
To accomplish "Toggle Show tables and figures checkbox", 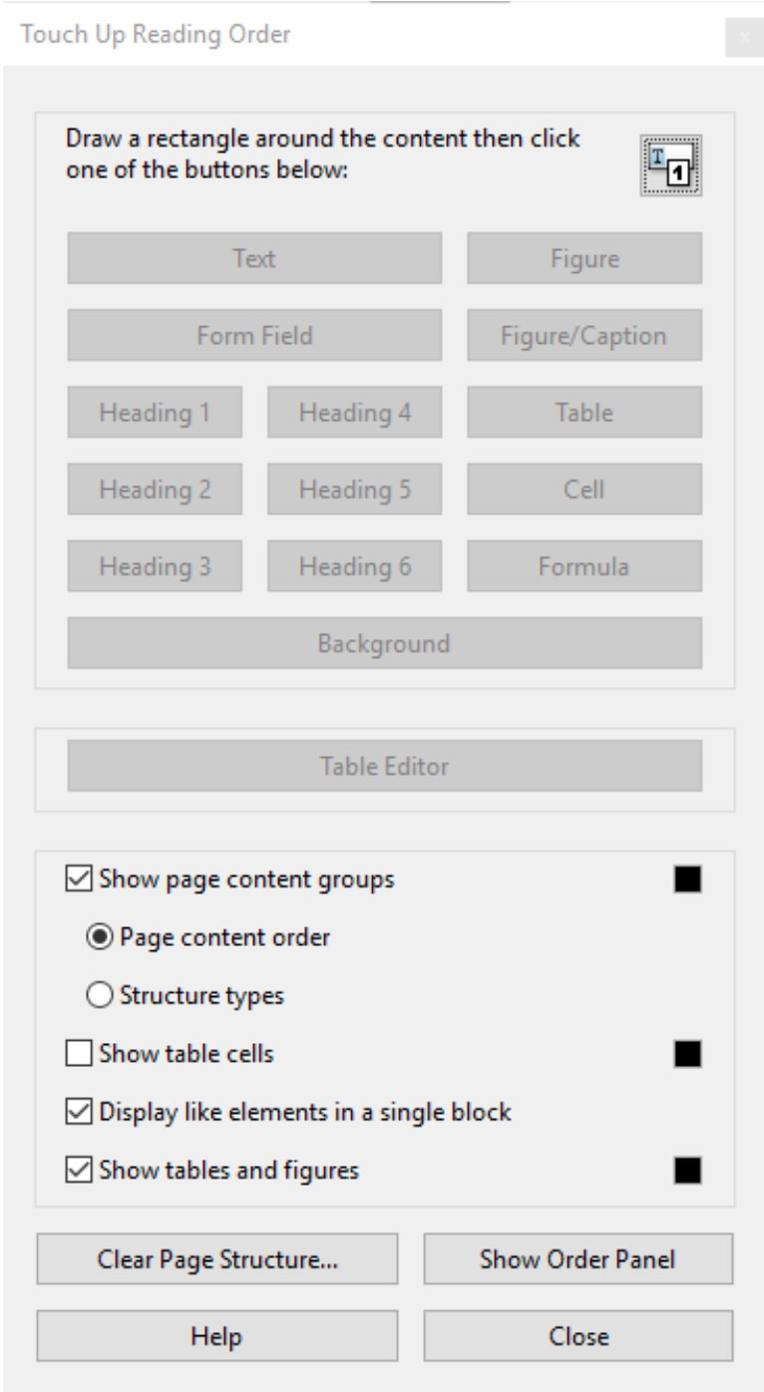I will (x=78, y=1170).
